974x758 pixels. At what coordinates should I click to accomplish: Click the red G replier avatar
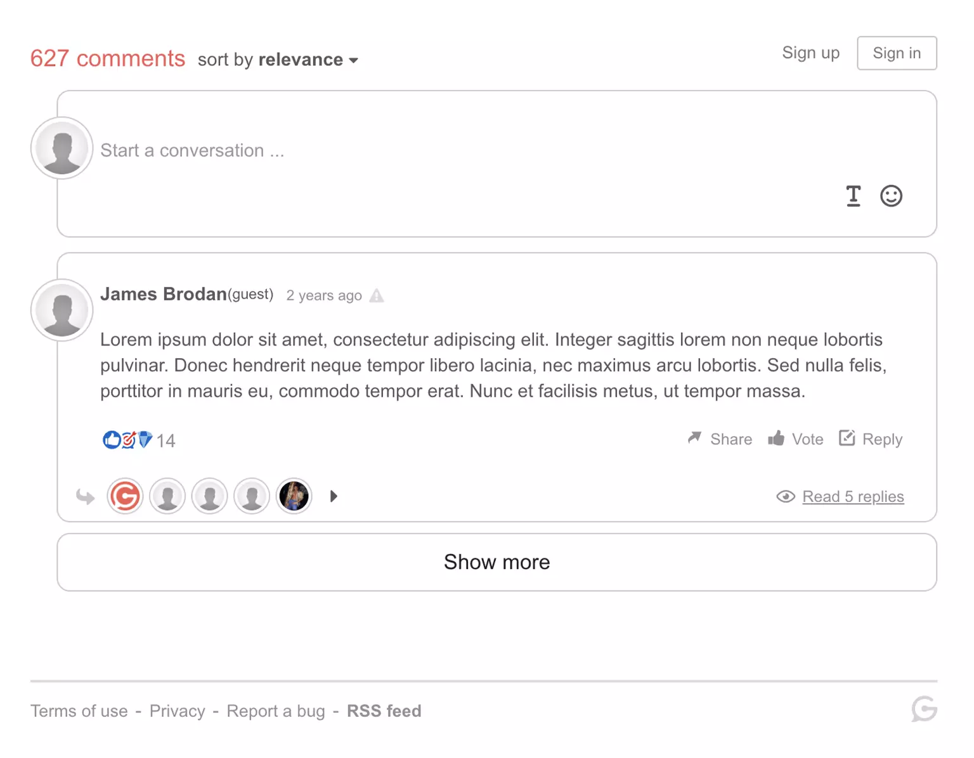125,496
